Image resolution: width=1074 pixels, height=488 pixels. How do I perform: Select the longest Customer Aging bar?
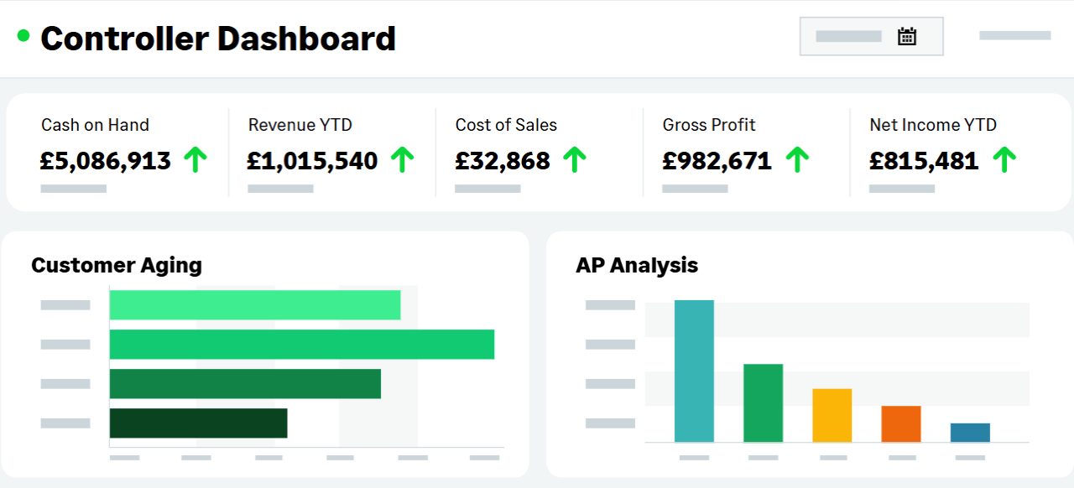tap(302, 345)
